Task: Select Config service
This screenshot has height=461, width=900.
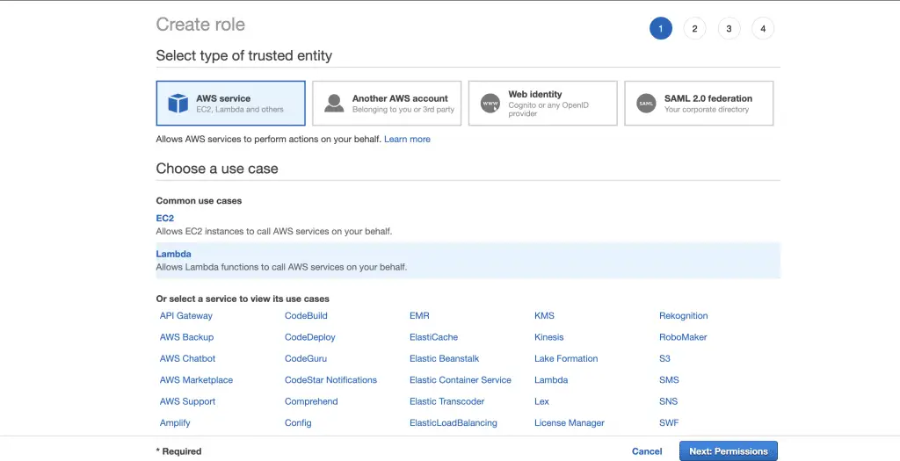Action: [298, 423]
